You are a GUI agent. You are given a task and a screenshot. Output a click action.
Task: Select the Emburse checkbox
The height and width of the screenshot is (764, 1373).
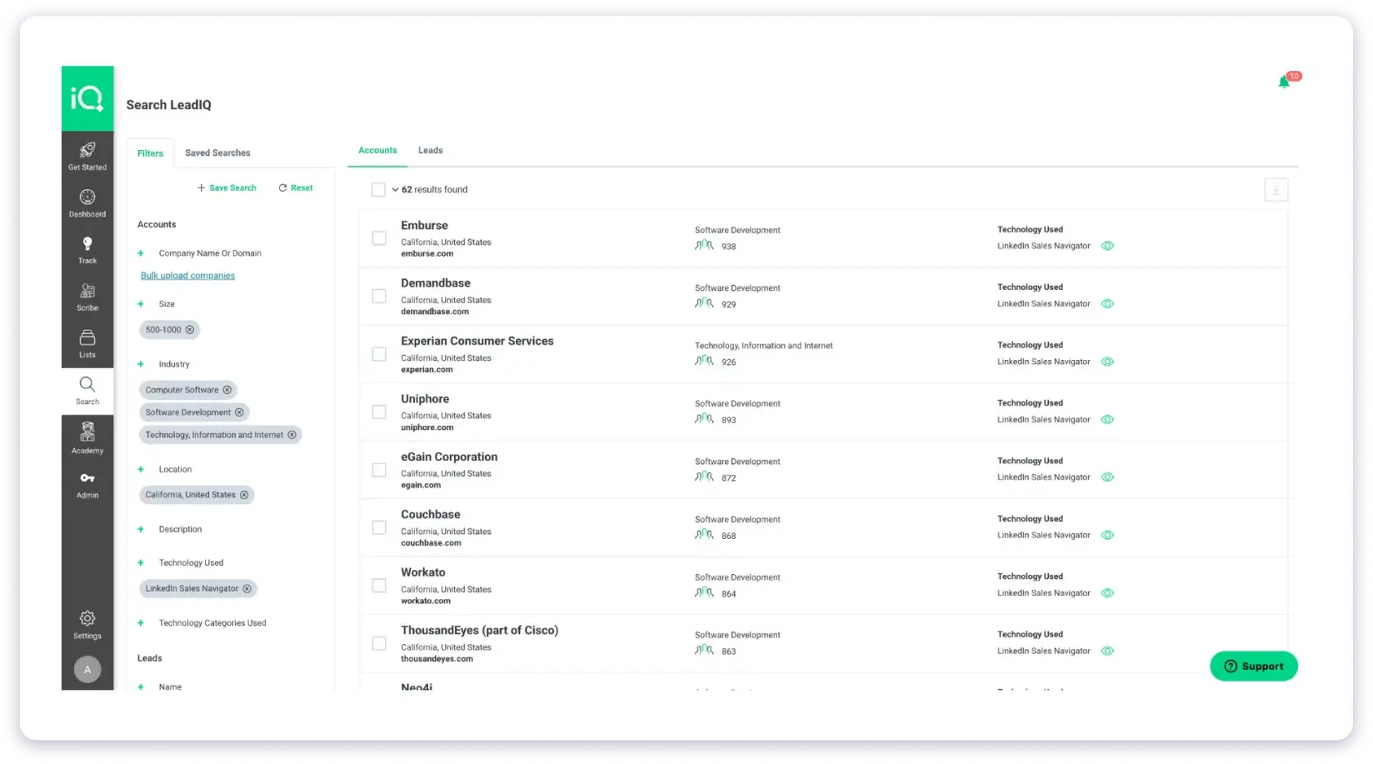[x=379, y=238]
